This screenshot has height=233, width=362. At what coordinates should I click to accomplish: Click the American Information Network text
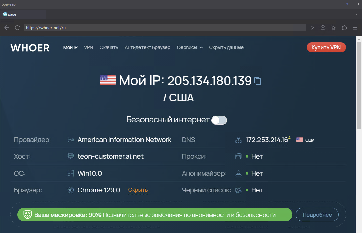coord(124,140)
